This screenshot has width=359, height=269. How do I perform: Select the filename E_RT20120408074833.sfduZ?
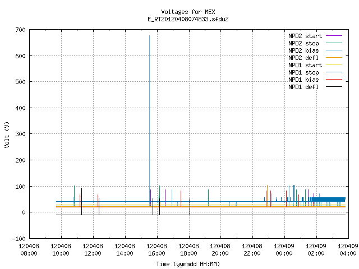click(x=188, y=19)
